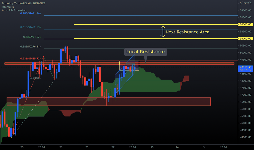Image resolution: width=254 pixels, height=150 pixels.
Task: Click the 52500.00 price axis label
Action: 246,17
